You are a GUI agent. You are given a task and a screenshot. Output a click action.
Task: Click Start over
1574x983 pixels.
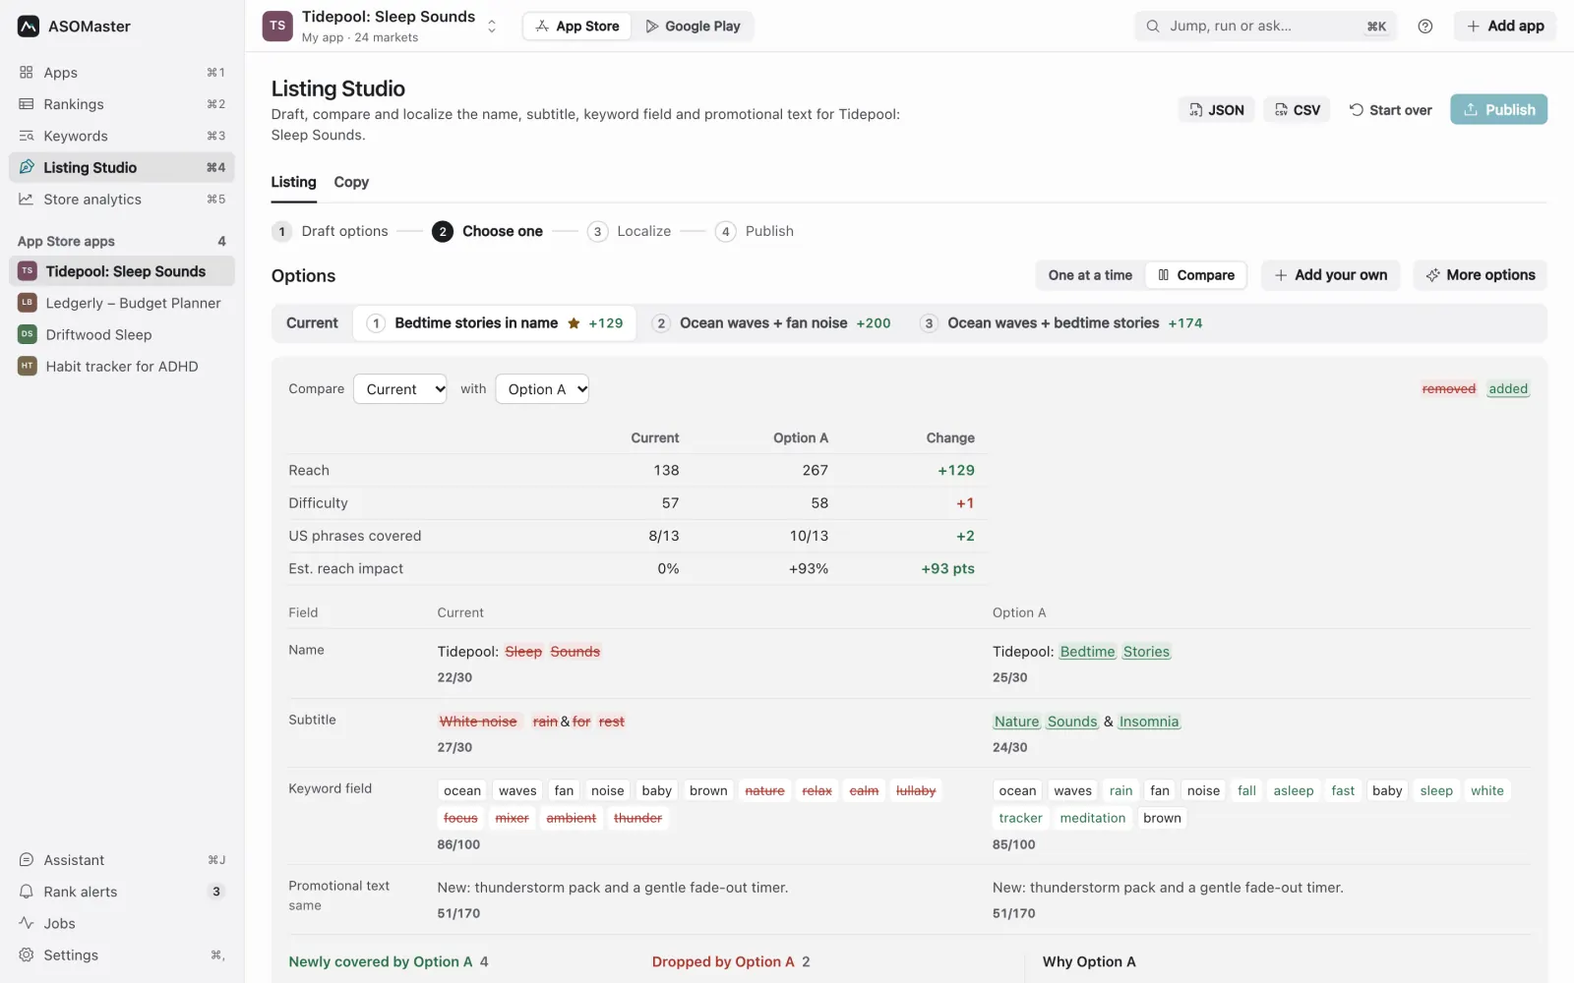pos(1390,109)
